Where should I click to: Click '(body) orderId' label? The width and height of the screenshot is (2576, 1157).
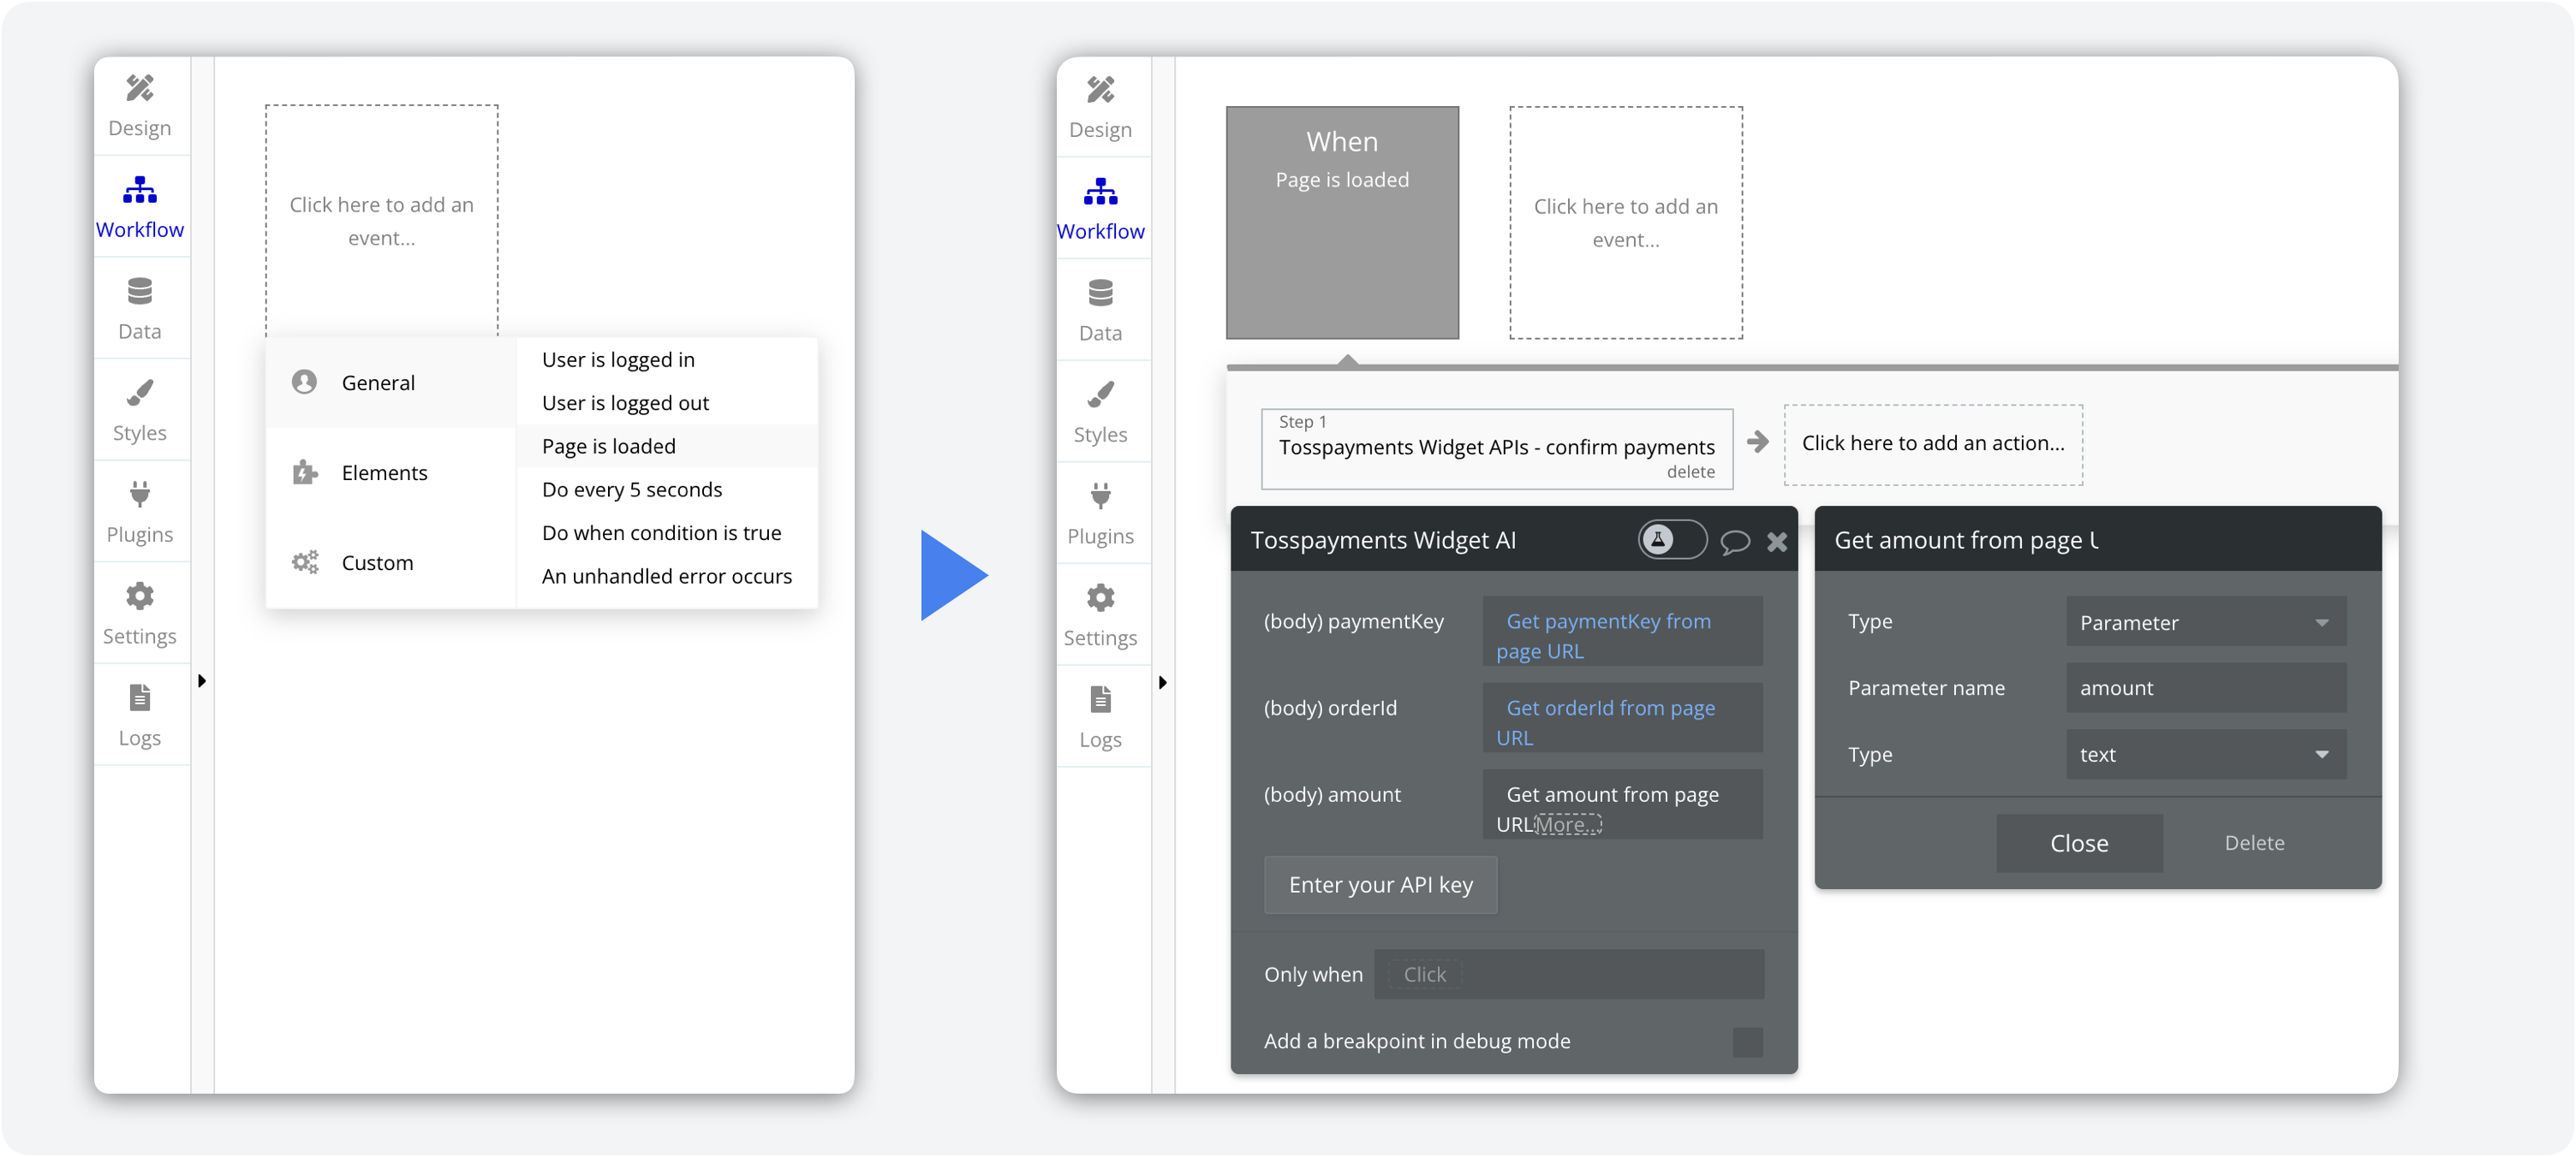[x=1330, y=708]
